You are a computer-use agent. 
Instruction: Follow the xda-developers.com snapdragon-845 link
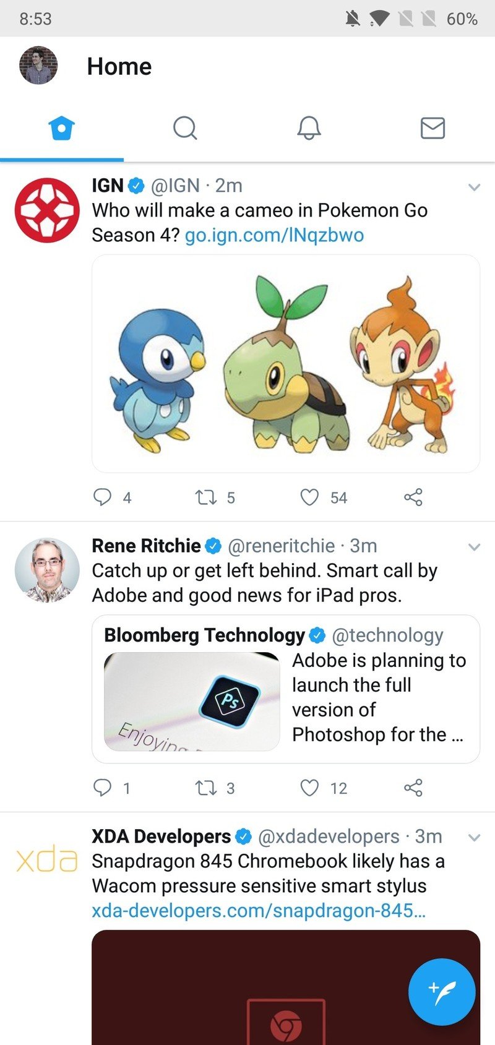(258, 911)
